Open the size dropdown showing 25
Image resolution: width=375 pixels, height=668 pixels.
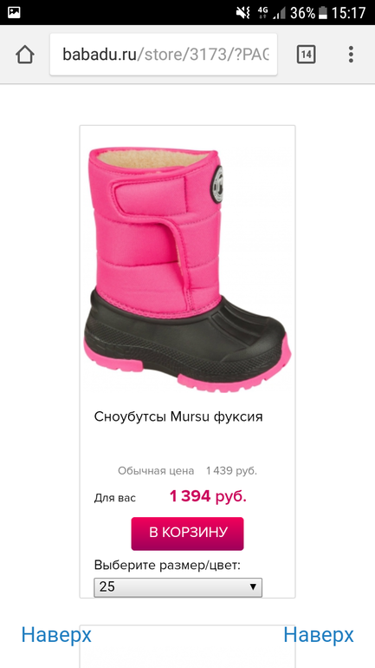[x=178, y=587]
